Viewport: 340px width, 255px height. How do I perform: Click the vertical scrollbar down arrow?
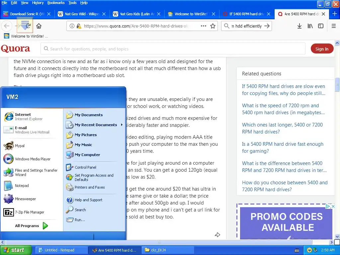tap(337, 236)
